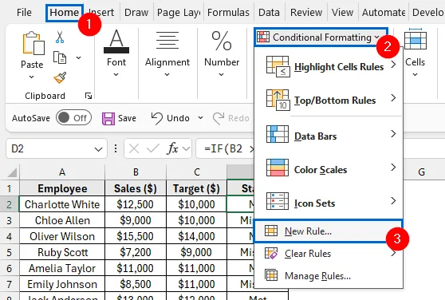Open the Name Box dropdown arrow

tap(98, 149)
